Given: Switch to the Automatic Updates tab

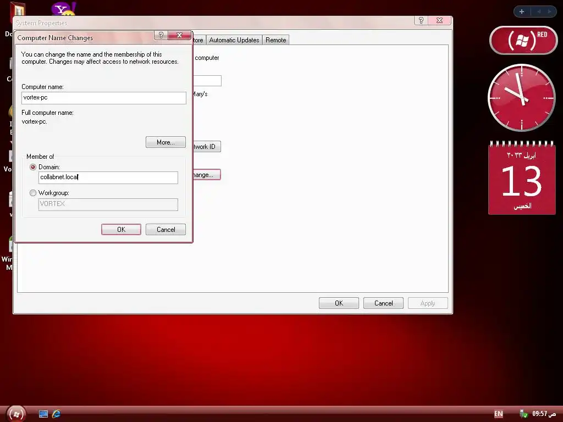Looking at the screenshot, I should 234,40.
